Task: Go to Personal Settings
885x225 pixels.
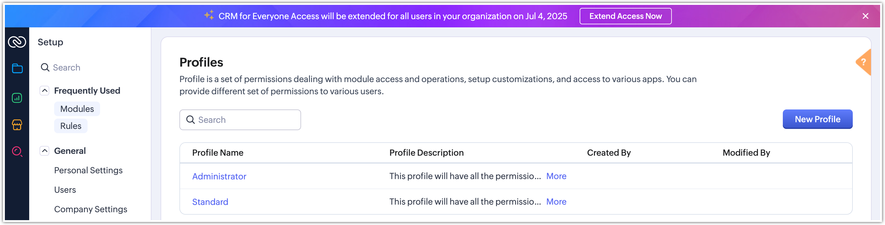Action: point(88,170)
